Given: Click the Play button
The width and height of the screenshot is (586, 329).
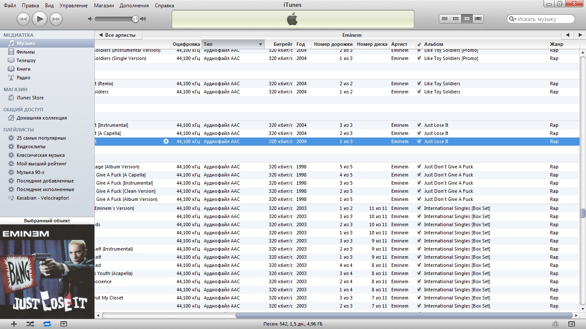Looking at the screenshot, I should (39, 19).
